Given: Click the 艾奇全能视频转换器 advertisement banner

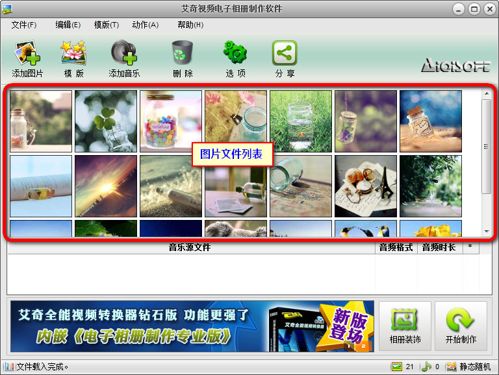Looking at the screenshot, I should click(192, 326).
